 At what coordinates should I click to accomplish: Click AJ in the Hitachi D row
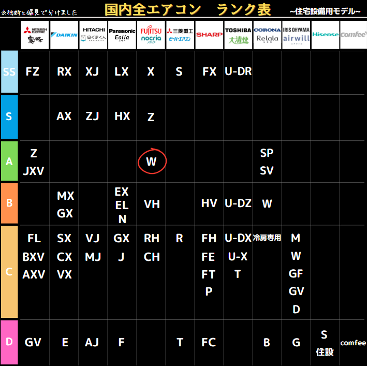pos(92,342)
